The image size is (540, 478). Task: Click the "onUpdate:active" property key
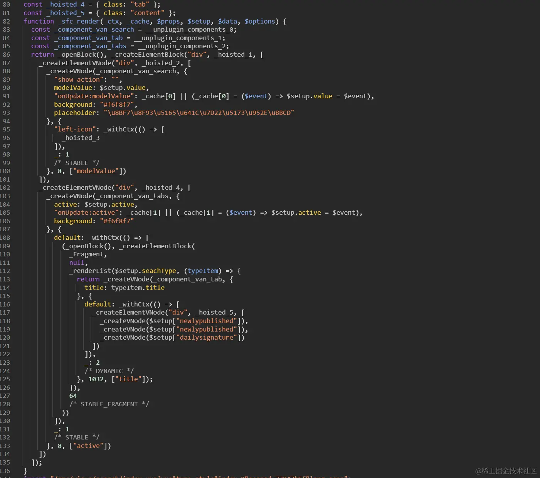[86, 213]
